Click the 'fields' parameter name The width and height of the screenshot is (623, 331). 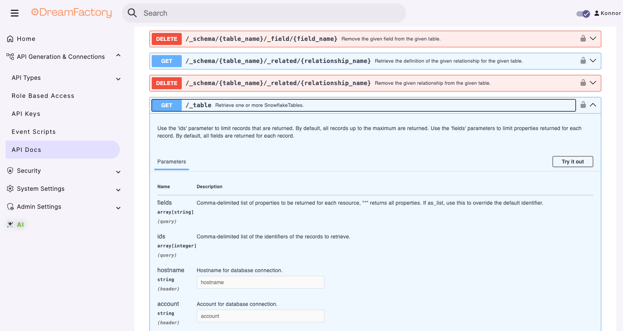click(164, 202)
